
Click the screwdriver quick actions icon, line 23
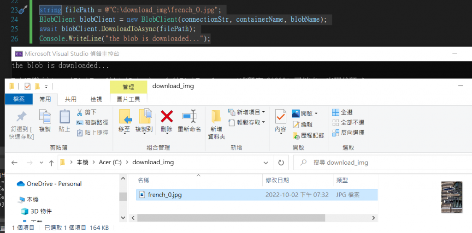[x=23, y=10]
